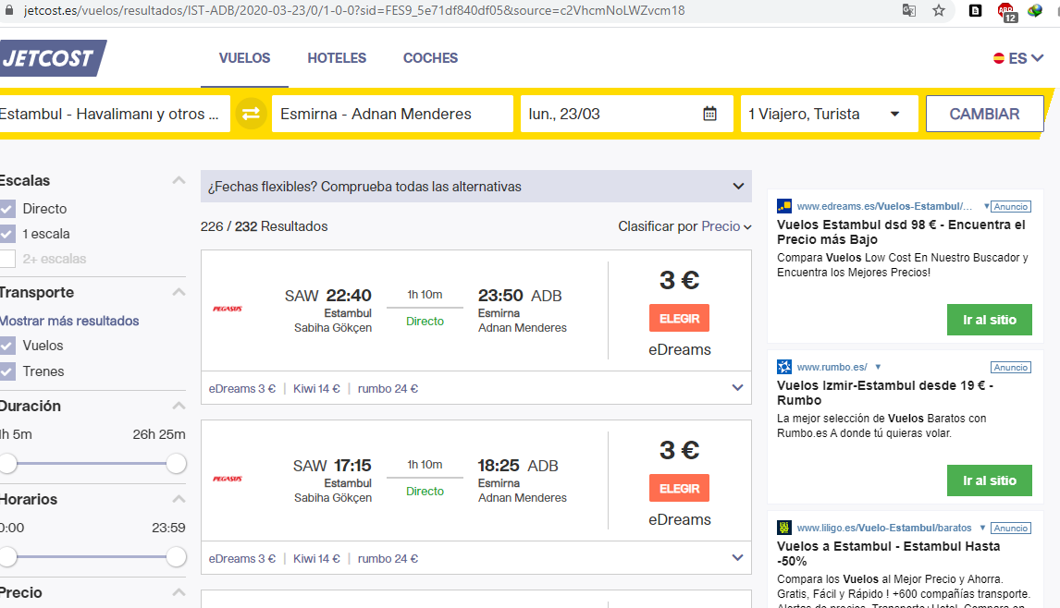Click Kiwi 14 € offer on 22:40 flight

316,388
